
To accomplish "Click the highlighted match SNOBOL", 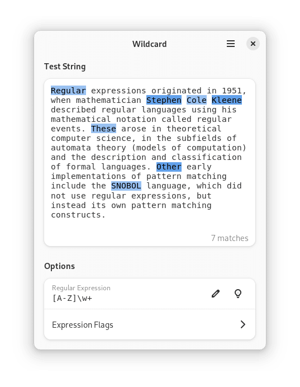I will (x=126, y=186).
